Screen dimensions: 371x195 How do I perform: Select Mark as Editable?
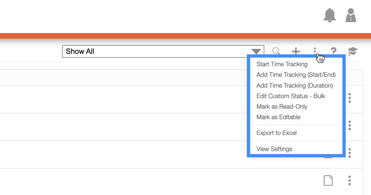click(278, 117)
